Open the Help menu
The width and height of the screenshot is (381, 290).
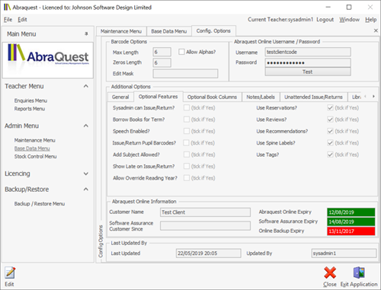pos(371,20)
